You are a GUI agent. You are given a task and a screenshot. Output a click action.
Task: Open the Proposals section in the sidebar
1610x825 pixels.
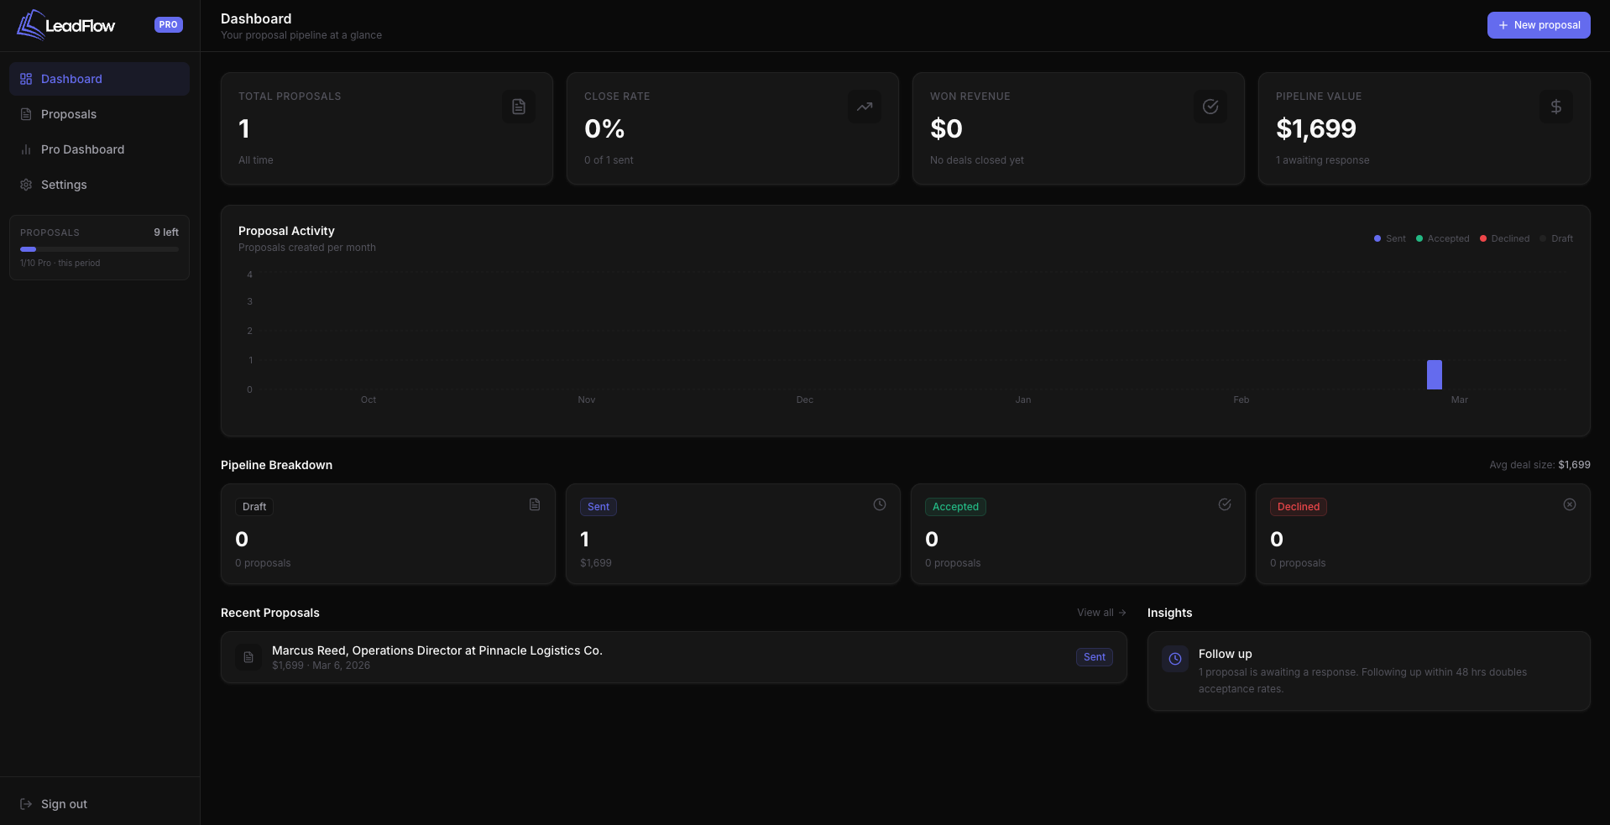[x=68, y=114]
